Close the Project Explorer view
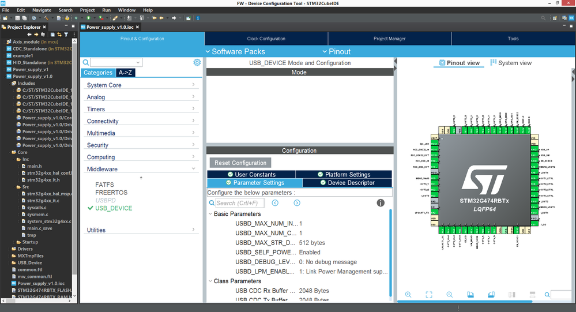The image size is (576, 312). pos(44,27)
